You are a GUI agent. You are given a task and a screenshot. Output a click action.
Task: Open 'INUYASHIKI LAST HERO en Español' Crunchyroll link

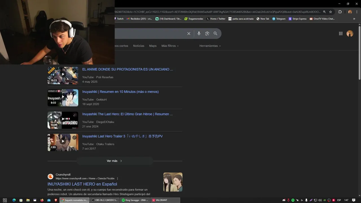[82, 184]
